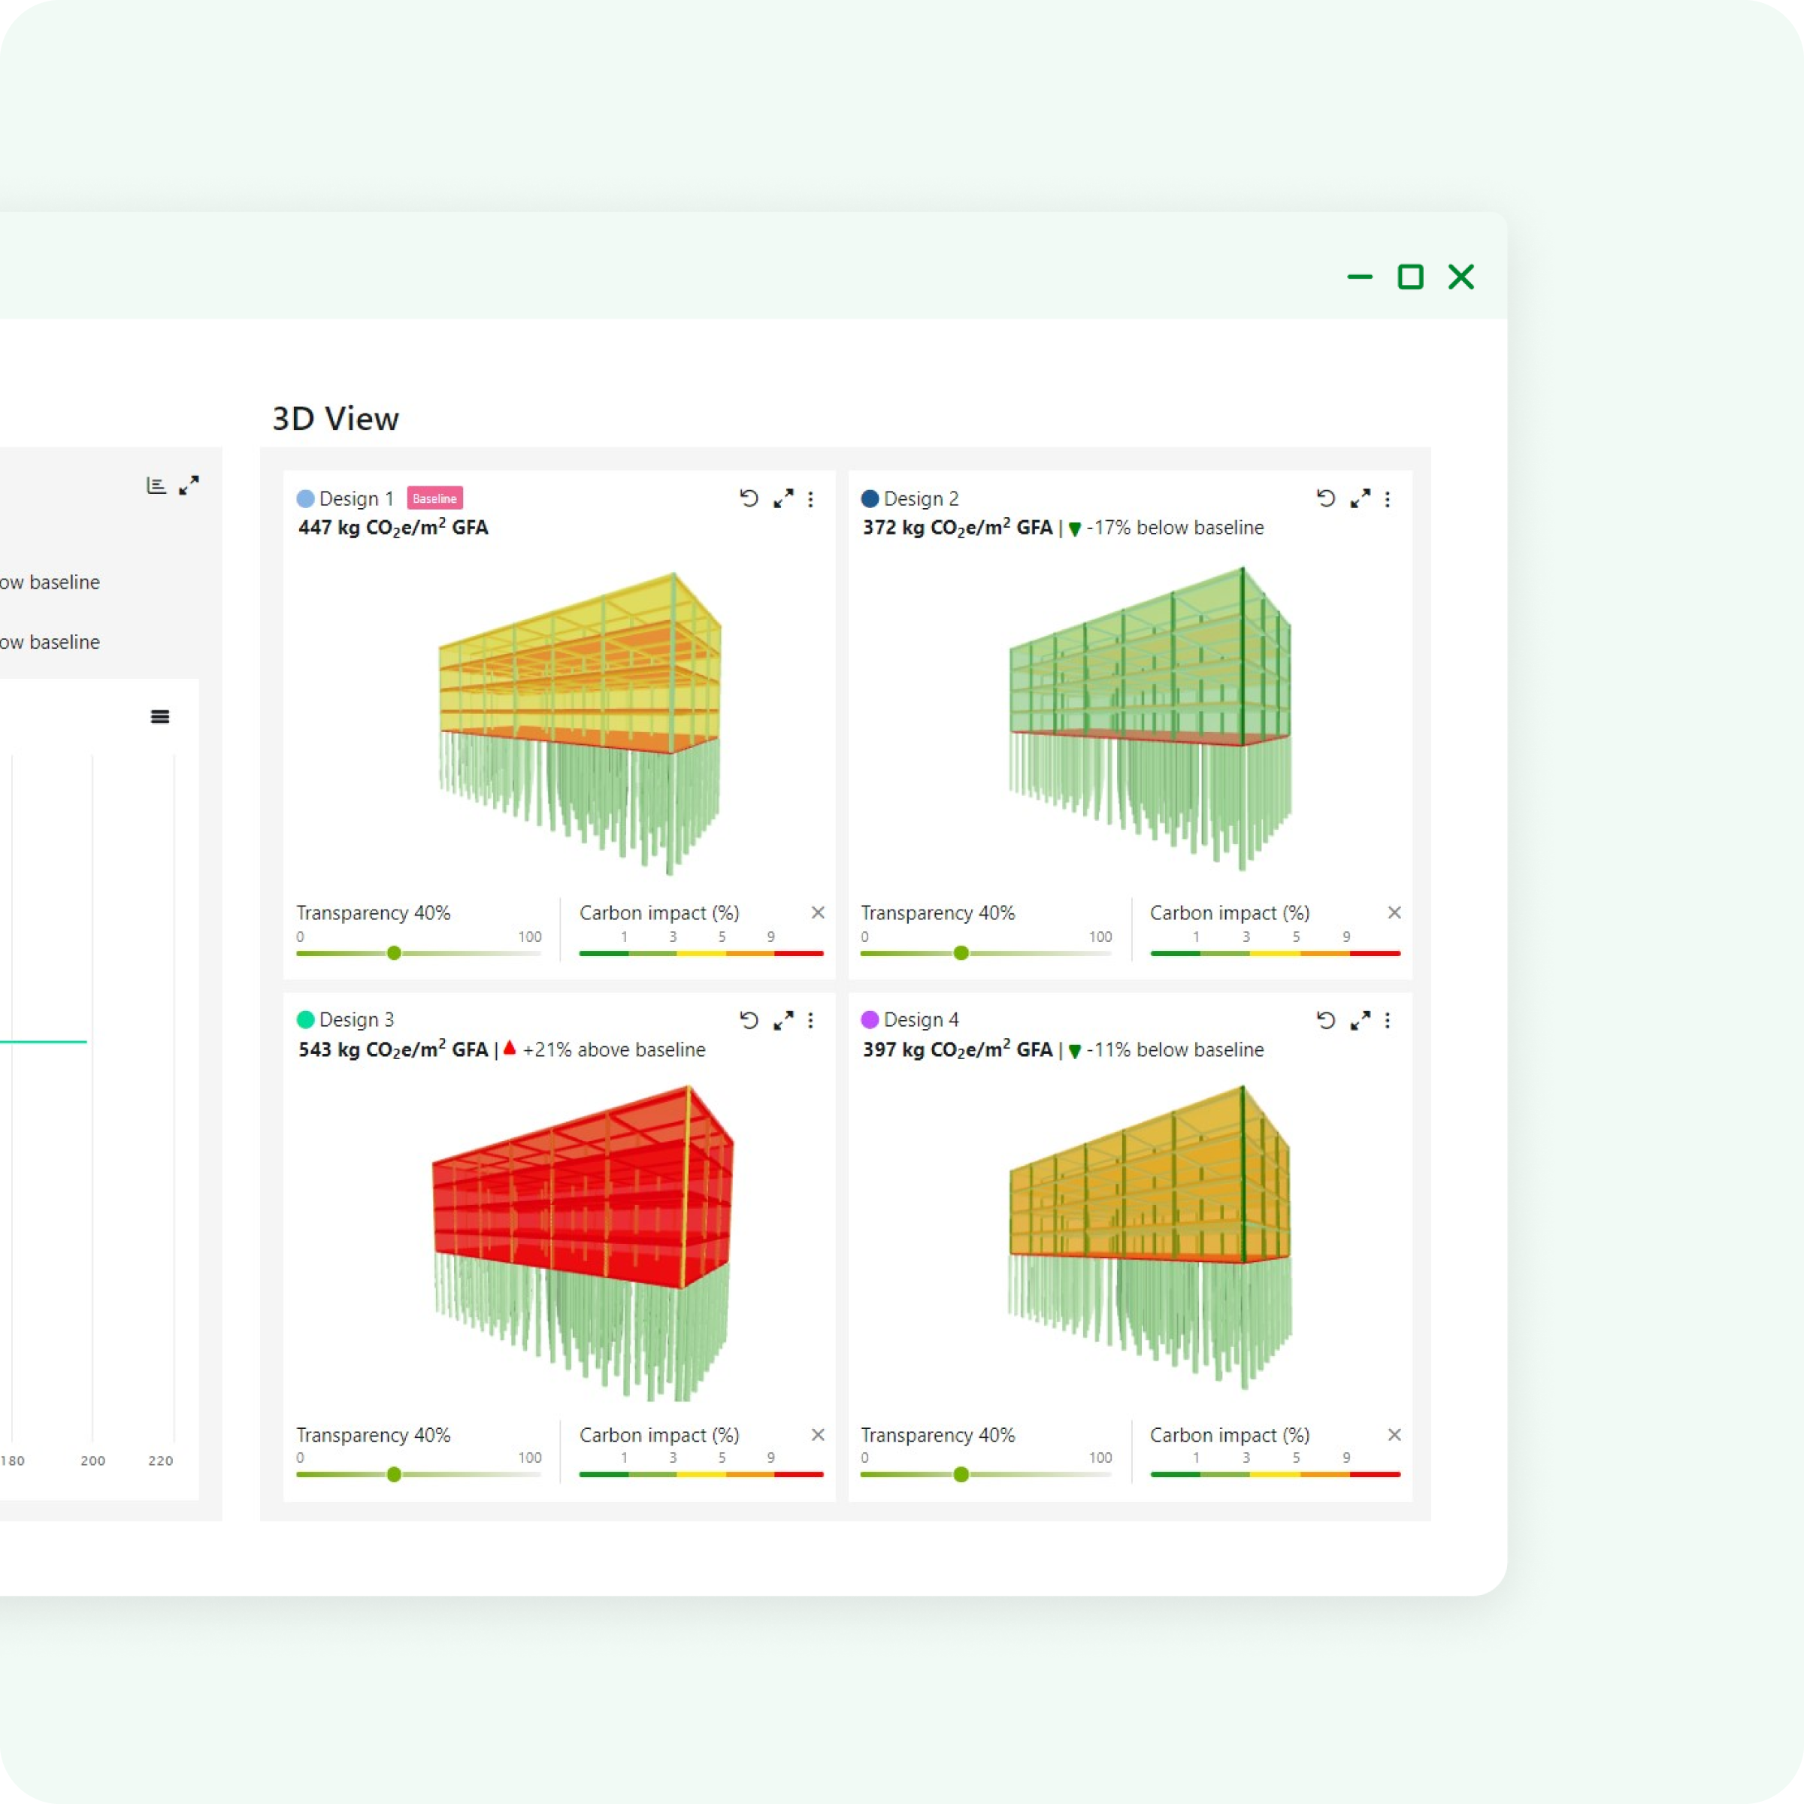Click Design 3 carbon impact color scale
1804x1804 pixels.
coord(701,1474)
